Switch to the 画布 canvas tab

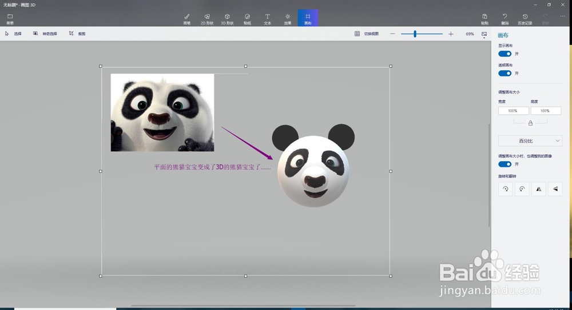[308, 18]
